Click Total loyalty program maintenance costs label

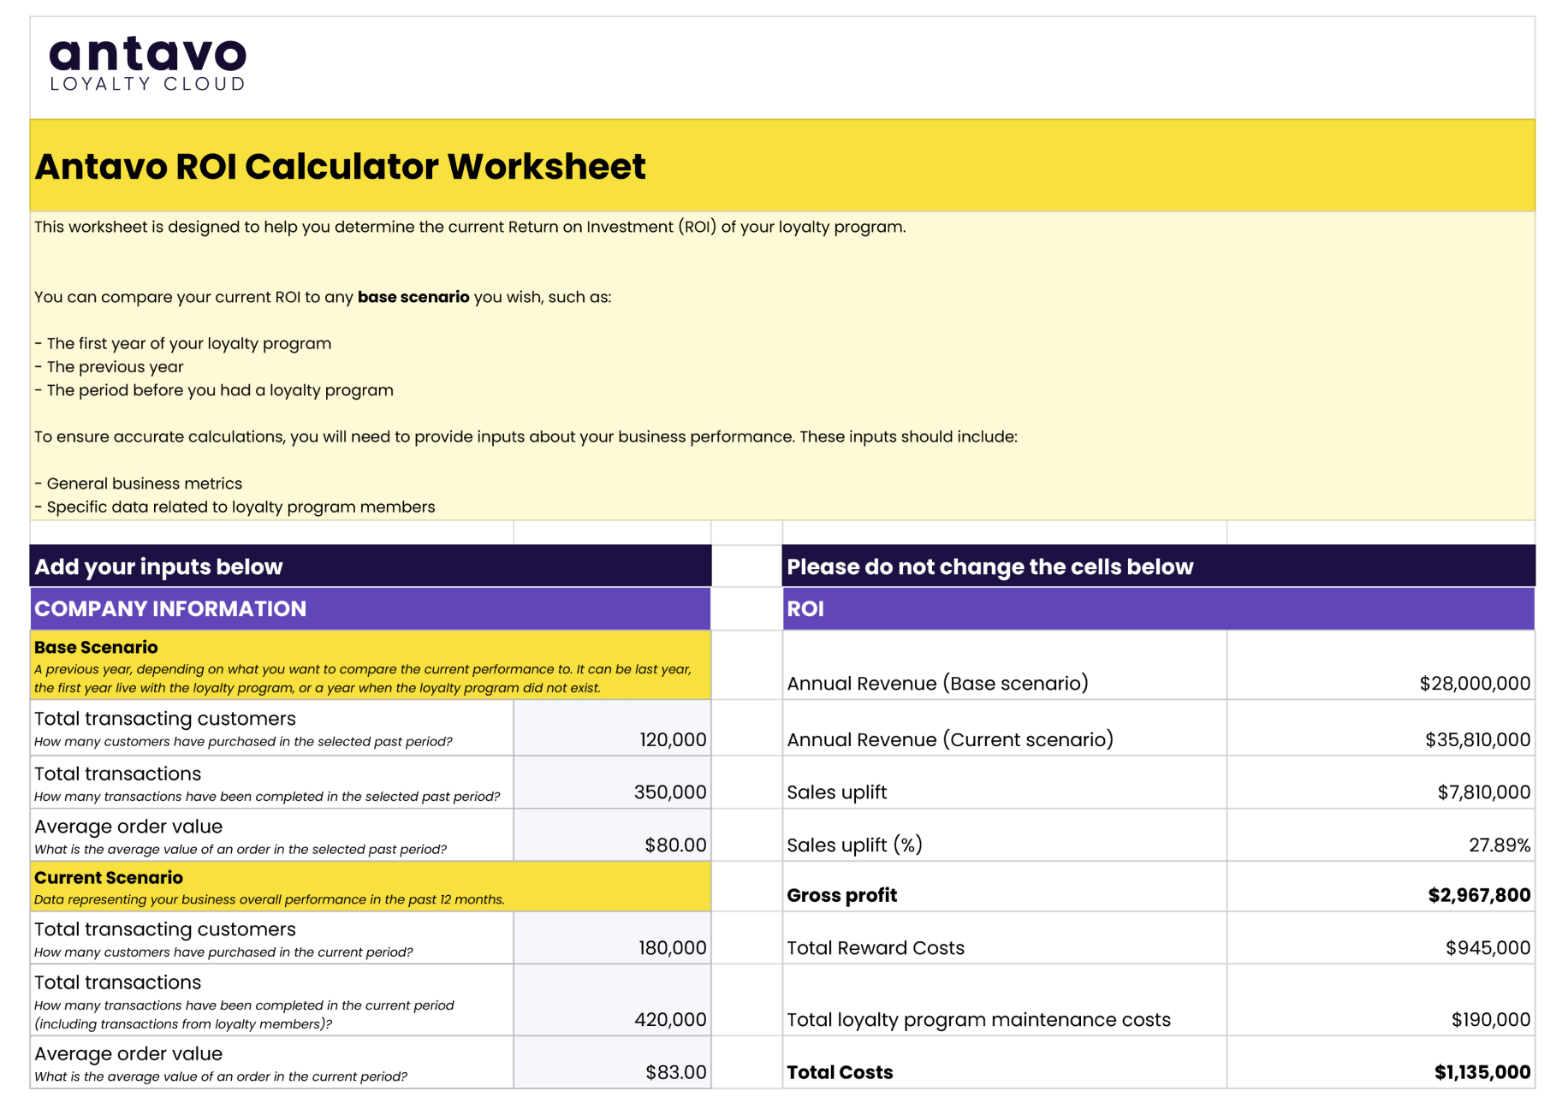tap(978, 1019)
